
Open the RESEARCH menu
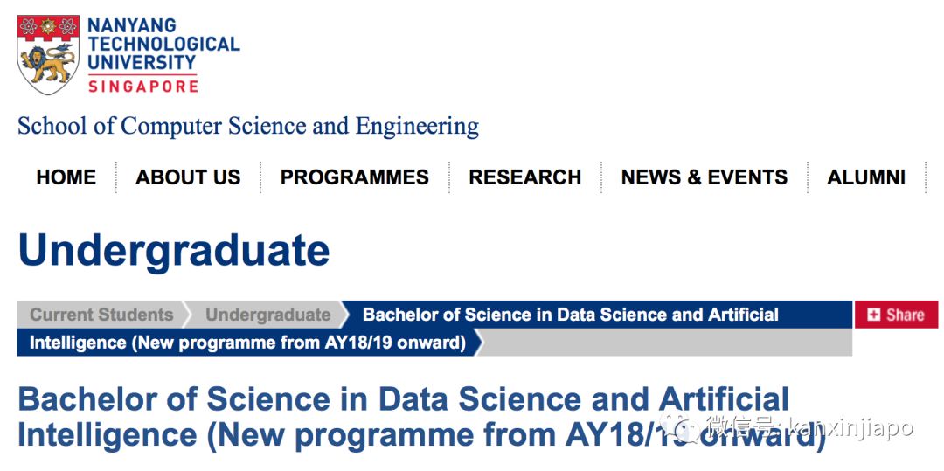click(x=524, y=177)
